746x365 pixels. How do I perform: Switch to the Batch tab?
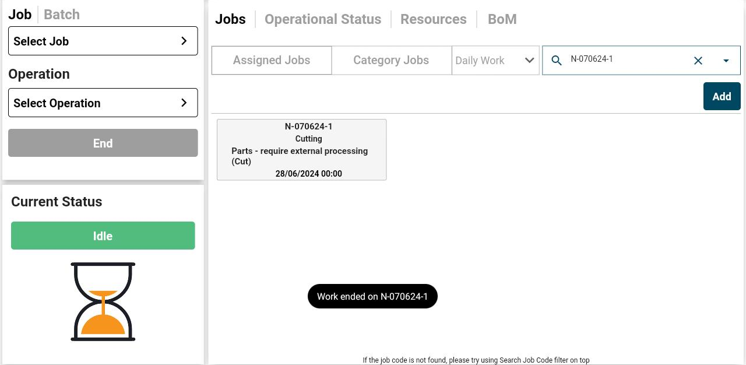coord(62,15)
